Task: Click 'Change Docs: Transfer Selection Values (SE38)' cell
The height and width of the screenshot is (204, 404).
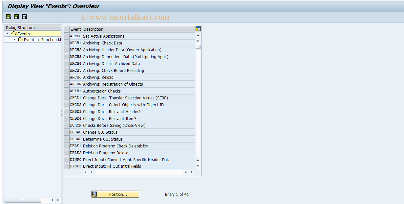Action: click(x=139, y=98)
